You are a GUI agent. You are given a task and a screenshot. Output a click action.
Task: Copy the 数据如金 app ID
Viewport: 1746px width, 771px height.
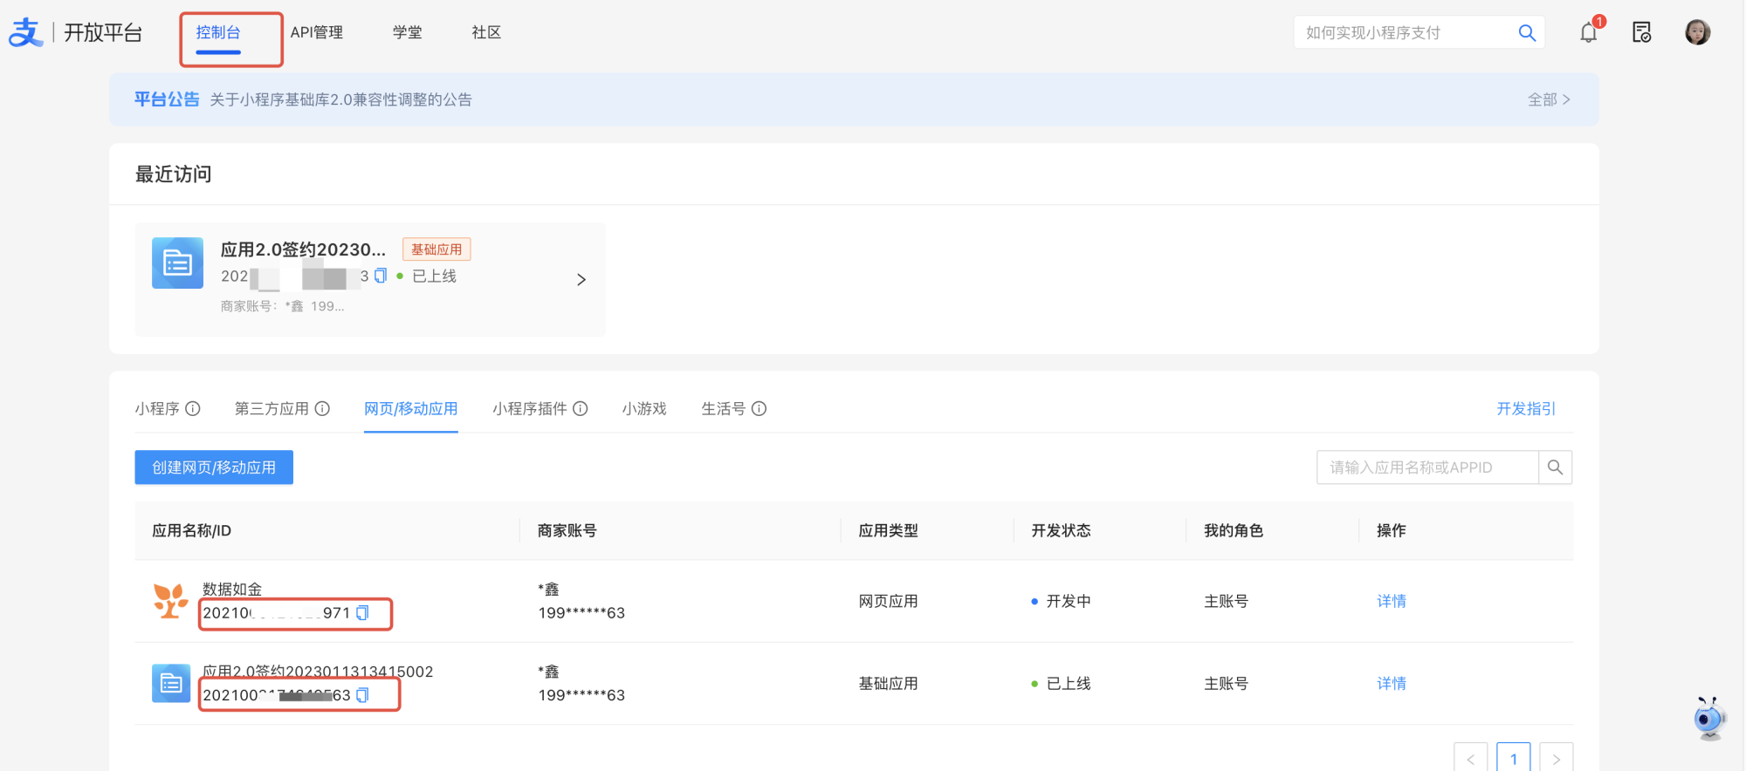click(x=363, y=613)
